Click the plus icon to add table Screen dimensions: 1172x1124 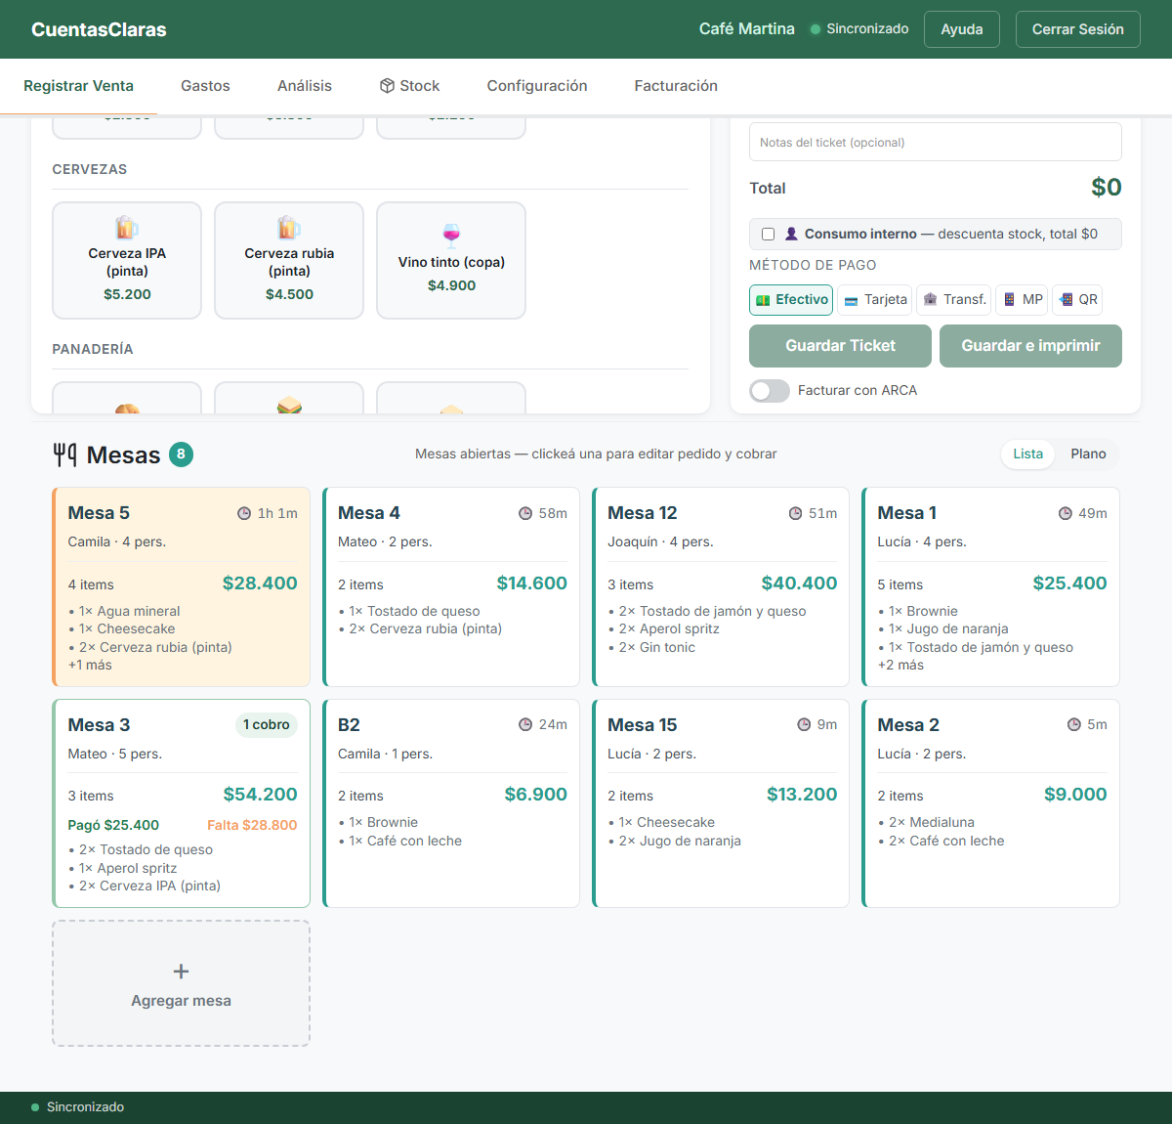tap(181, 972)
